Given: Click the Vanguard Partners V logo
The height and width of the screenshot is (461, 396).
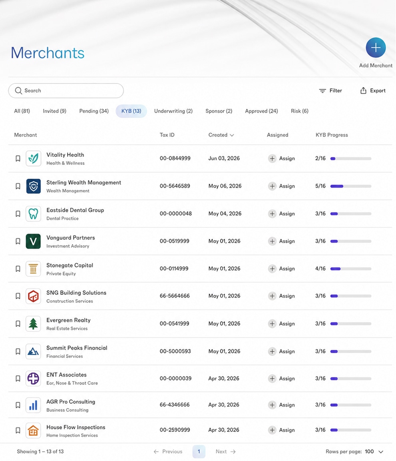Looking at the screenshot, I should (x=33, y=241).
